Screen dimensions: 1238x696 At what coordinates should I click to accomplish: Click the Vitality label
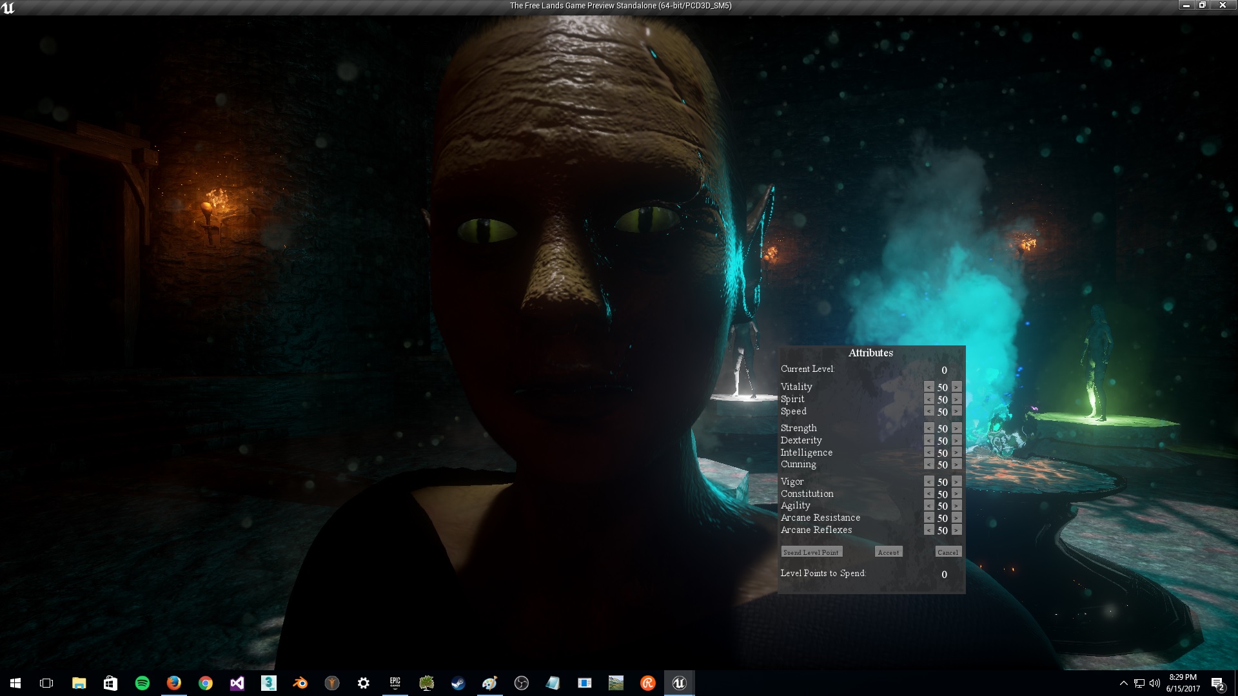796,387
